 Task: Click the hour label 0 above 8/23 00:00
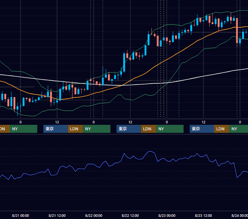pos(167,122)
